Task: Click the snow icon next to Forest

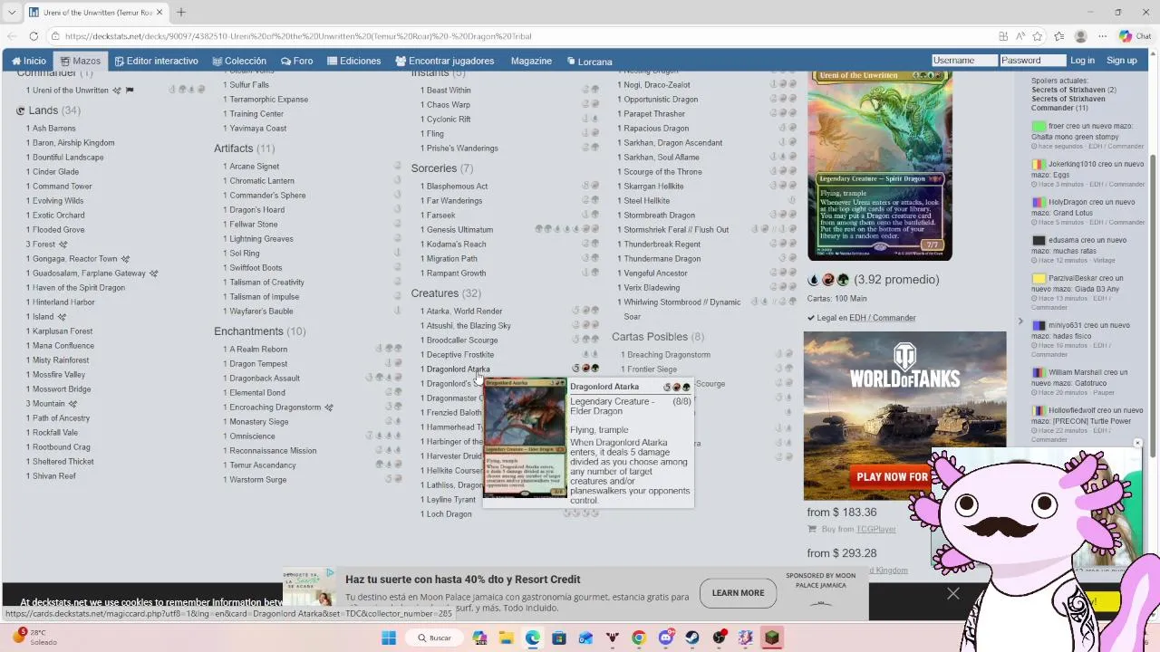Action: click(63, 244)
